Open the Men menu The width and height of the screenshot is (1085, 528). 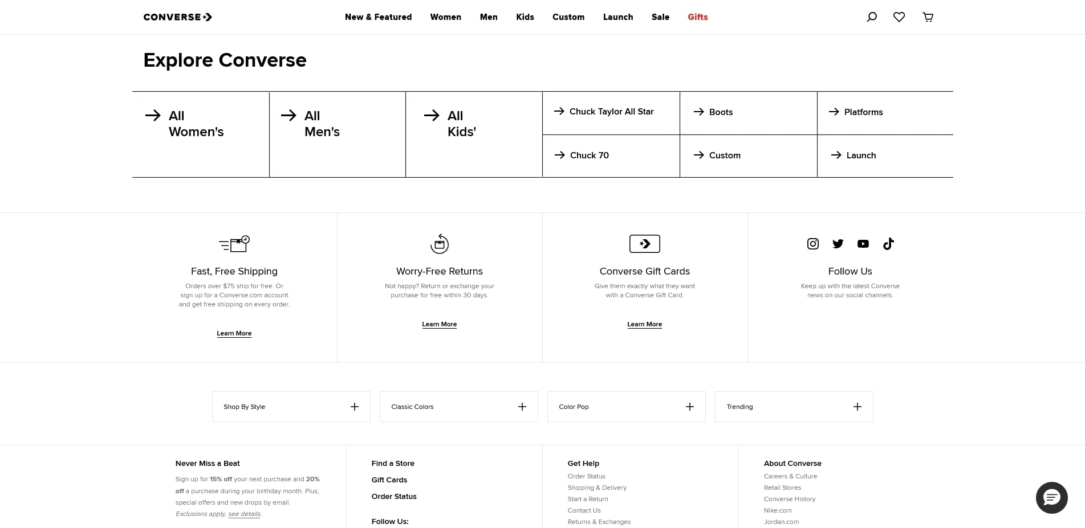point(489,17)
